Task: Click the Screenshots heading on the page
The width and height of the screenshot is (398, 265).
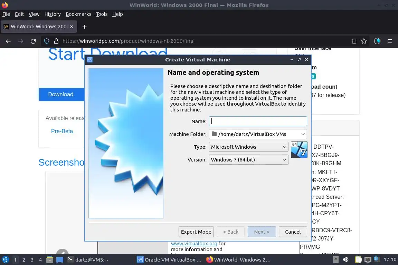Action: point(61,162)
